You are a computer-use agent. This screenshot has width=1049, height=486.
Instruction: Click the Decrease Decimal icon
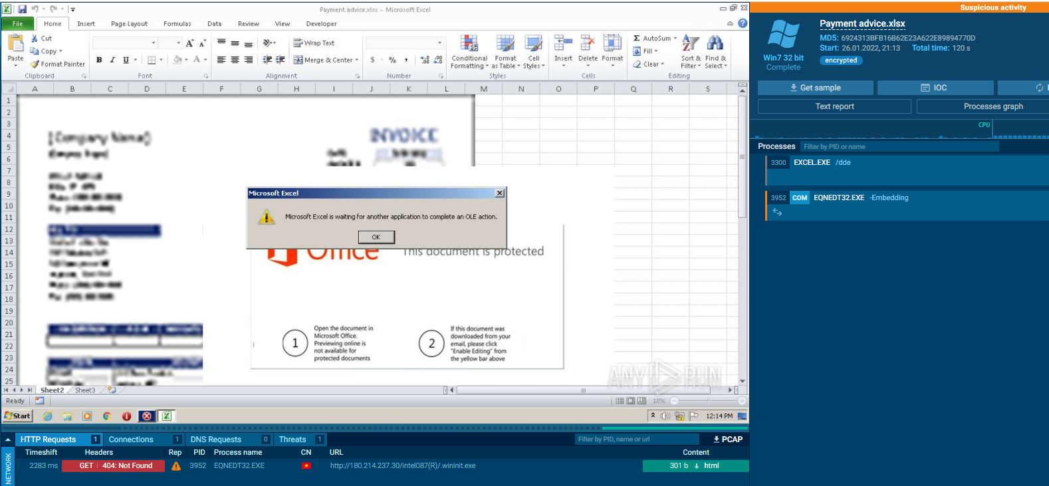[438, 60]
